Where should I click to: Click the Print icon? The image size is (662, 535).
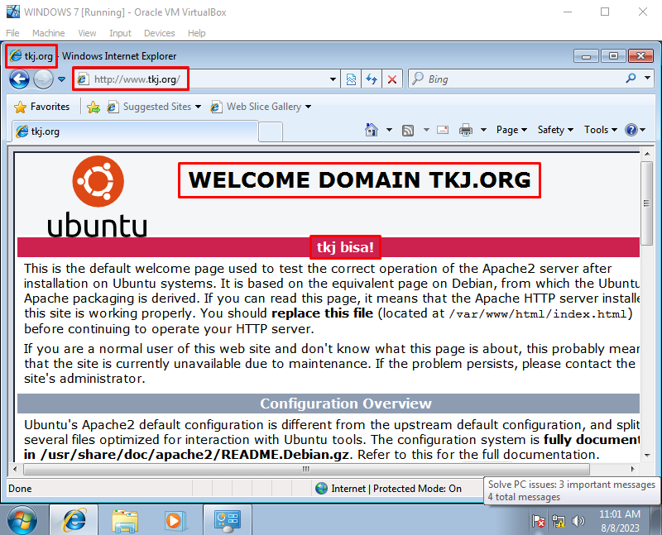(466, 130)
